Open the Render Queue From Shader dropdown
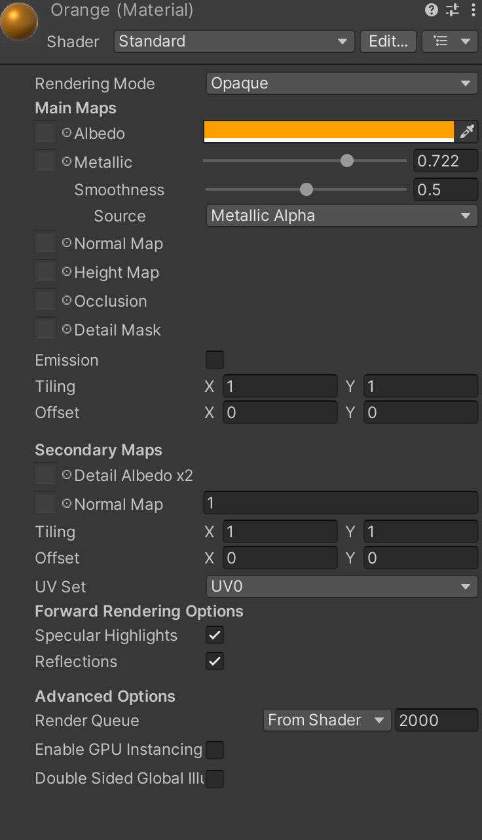 (x=326, y=720)
